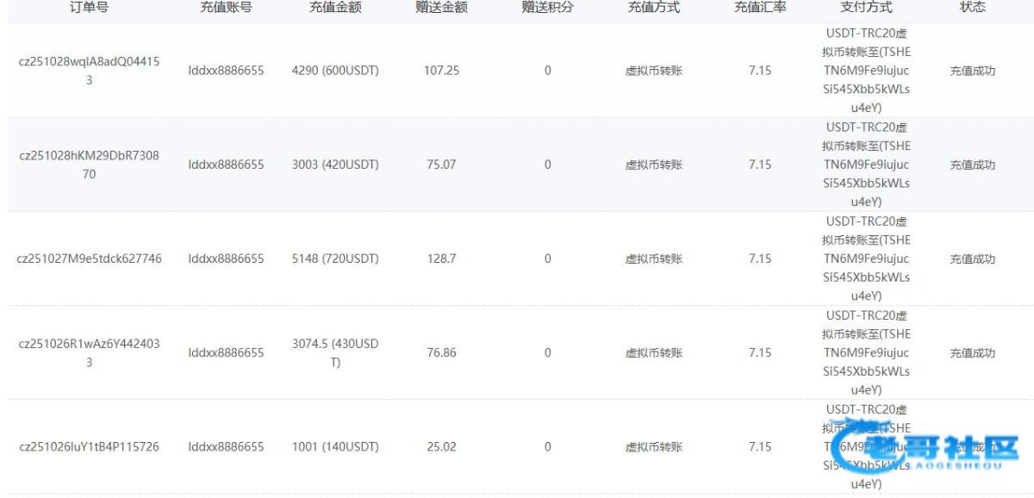Viewport: 1034px width, 498px height.
Task: Select order number cz251027M9e5tdck627746
Action: coord(89,258)
